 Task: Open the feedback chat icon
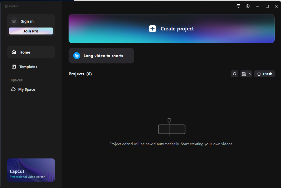(x=238, y=6)
